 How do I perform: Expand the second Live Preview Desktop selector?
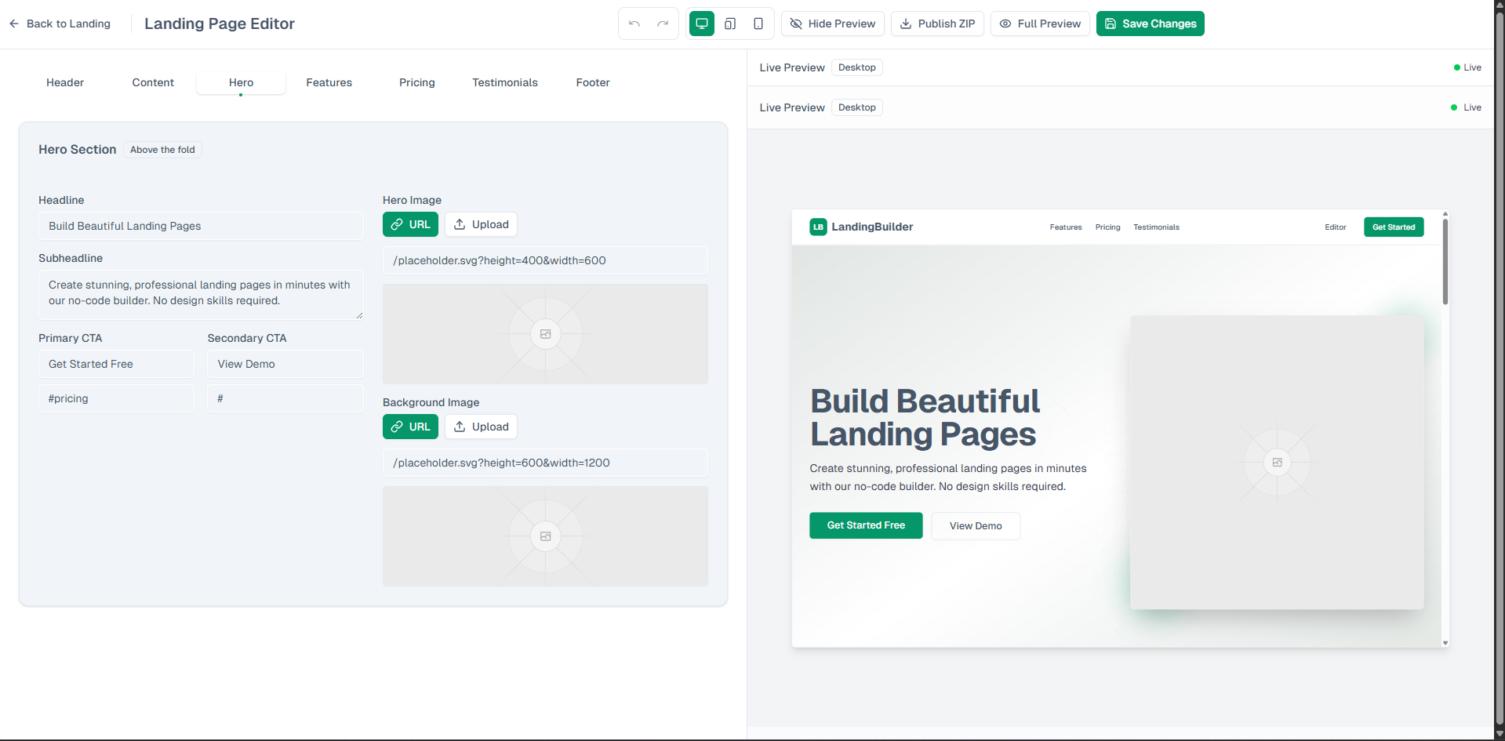pos(856,107)
